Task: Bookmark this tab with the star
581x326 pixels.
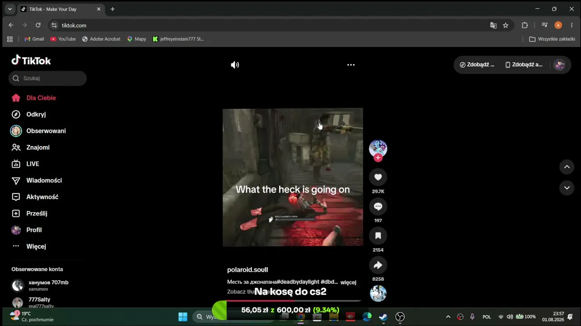Action: pyautogui.click(x=506, y=25)
